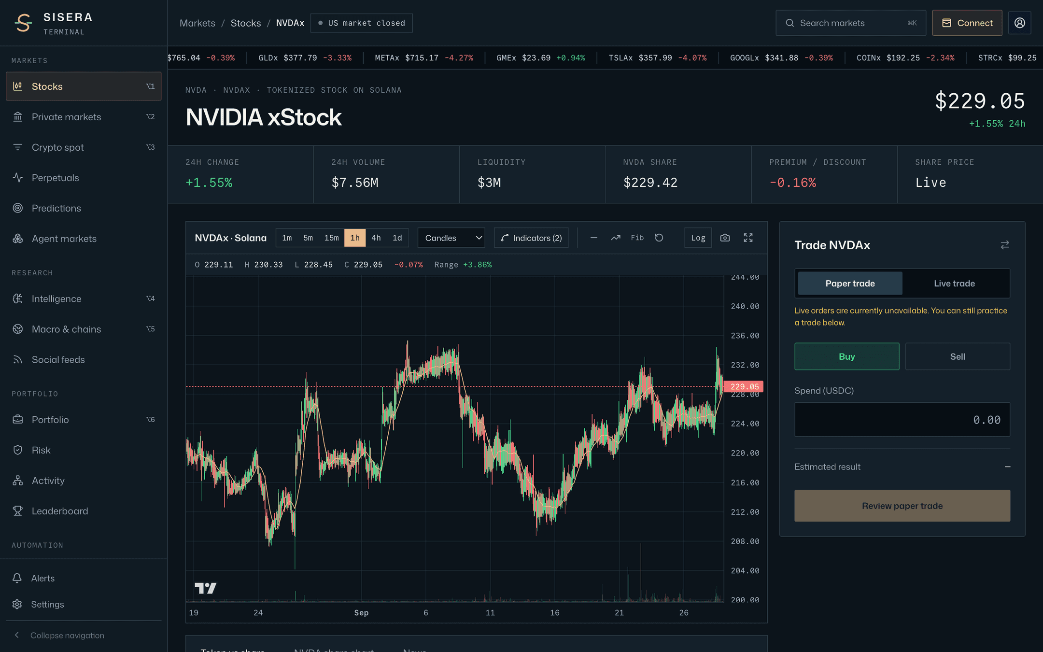Toggle the Log scale on the chart
This screenshot has width=1043, height=652.
[x=698, y=238]
